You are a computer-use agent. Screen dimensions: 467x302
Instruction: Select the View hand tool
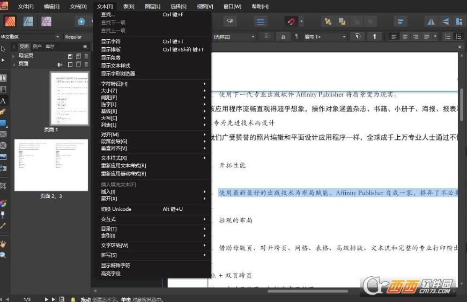click(x=3, y=244)
